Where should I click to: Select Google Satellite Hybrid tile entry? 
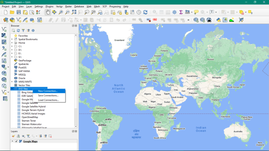(x=33, y=107)
